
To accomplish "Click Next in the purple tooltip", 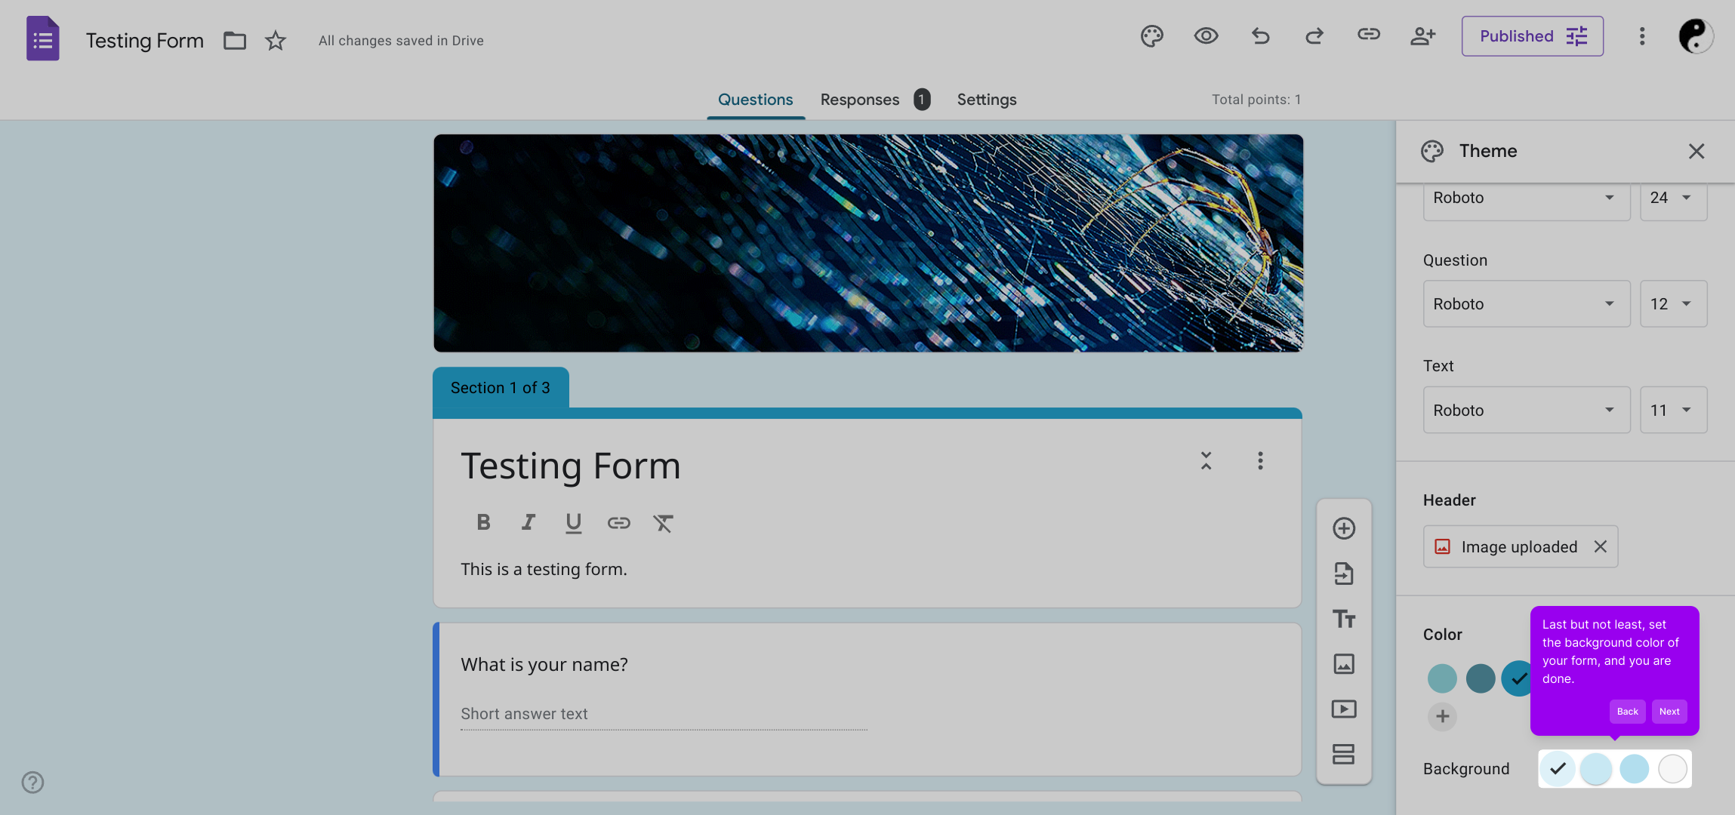I will (x=1669, y=712).
